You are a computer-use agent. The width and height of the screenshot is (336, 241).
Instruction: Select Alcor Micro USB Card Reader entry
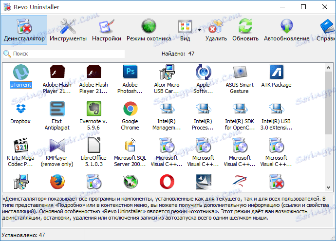pyautogui.click(x=167, y=79)
